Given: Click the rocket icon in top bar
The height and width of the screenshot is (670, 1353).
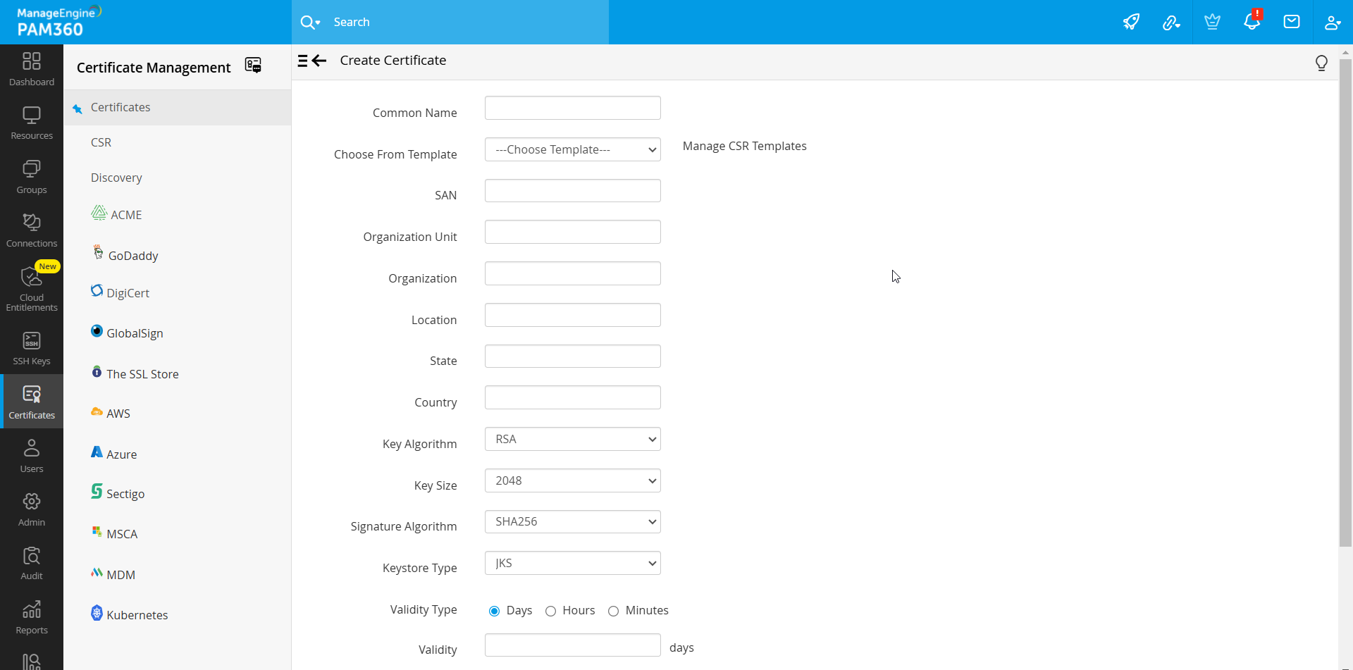Looking at the screenshot, I should point(1131,22).
